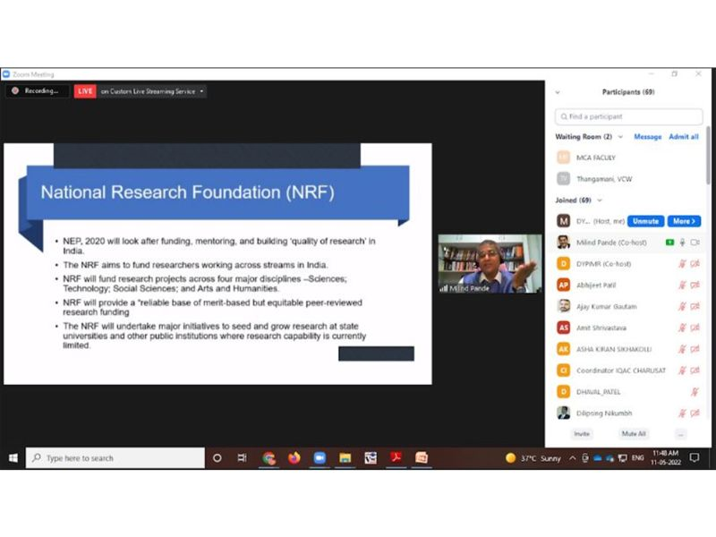Open the Custom Live Streaming Service dropdown

pyautogui.click(x=202, y=90)
